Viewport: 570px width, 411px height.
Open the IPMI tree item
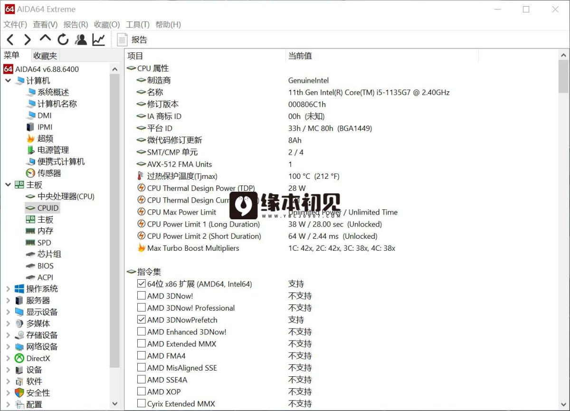39,127
